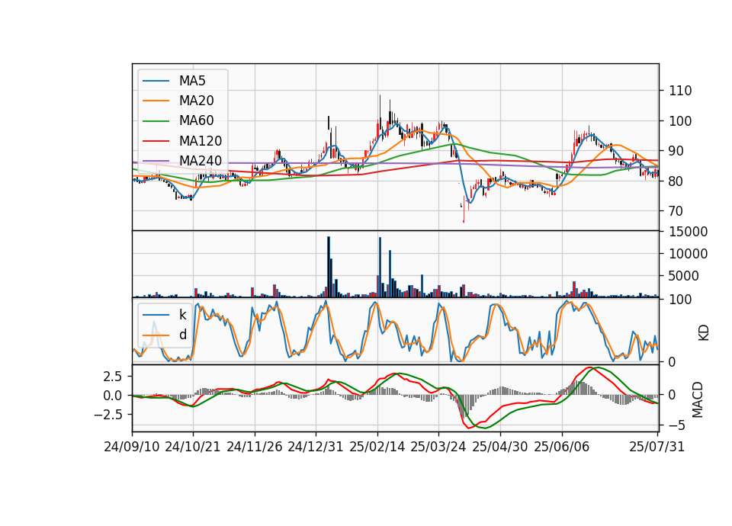Click the 25/07/31 date axis label
This screenshot has width=732, height=526.
click(657, 447)
